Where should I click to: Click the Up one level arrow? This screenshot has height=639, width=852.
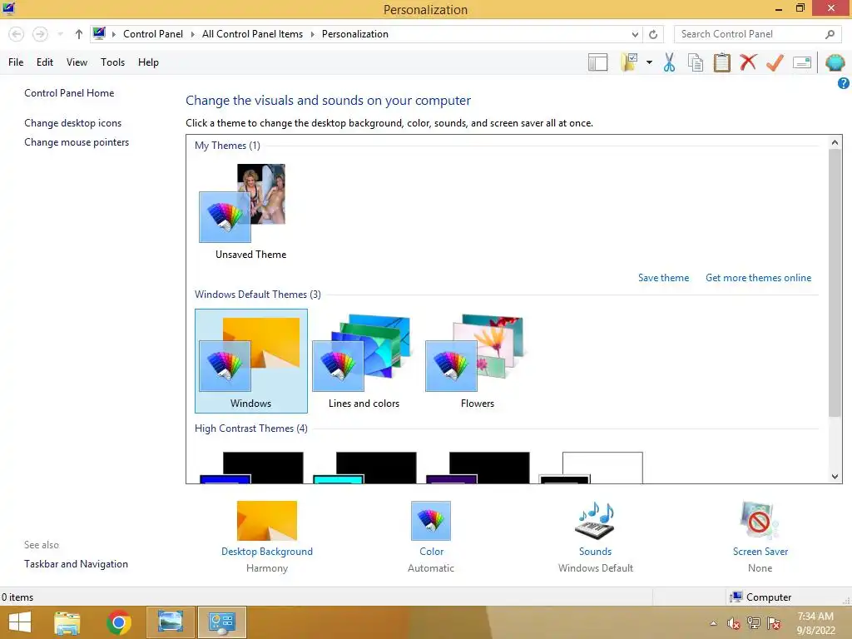tap(79, 34)
